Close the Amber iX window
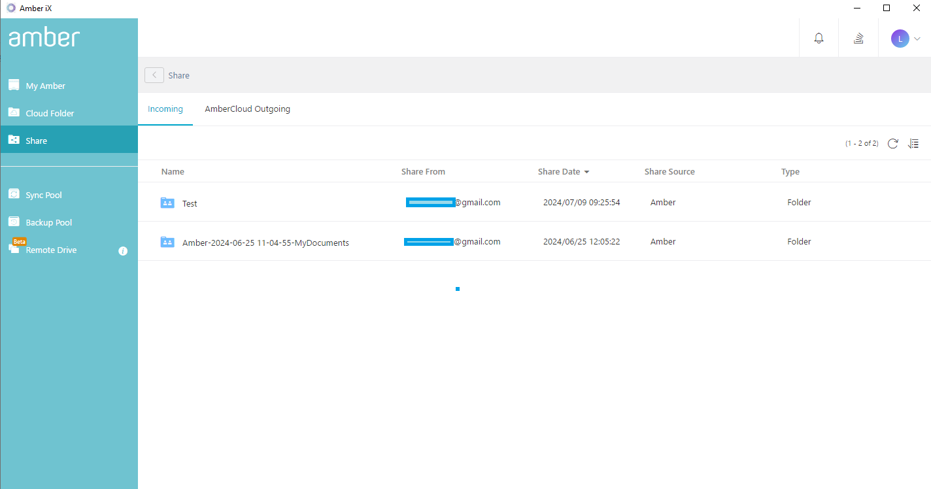The width and height of the screenshot is (931, 489). tap(916, 8)
